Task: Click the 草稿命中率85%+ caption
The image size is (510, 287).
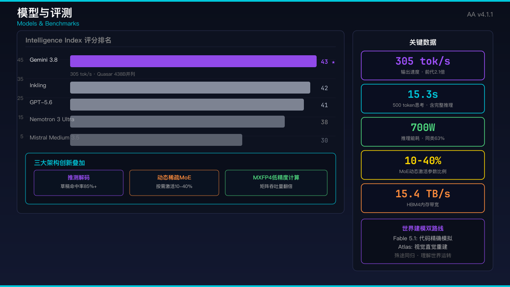Action: (79, 186)
